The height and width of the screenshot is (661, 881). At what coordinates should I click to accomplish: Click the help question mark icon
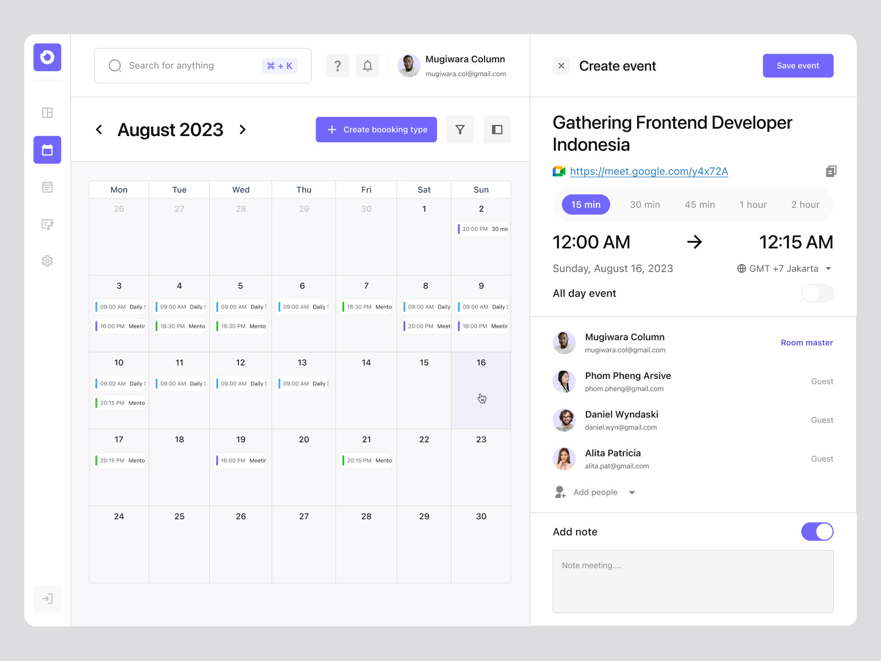pos(338,66)
